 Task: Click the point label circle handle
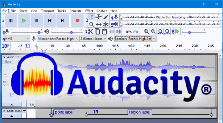click(51, 115)
